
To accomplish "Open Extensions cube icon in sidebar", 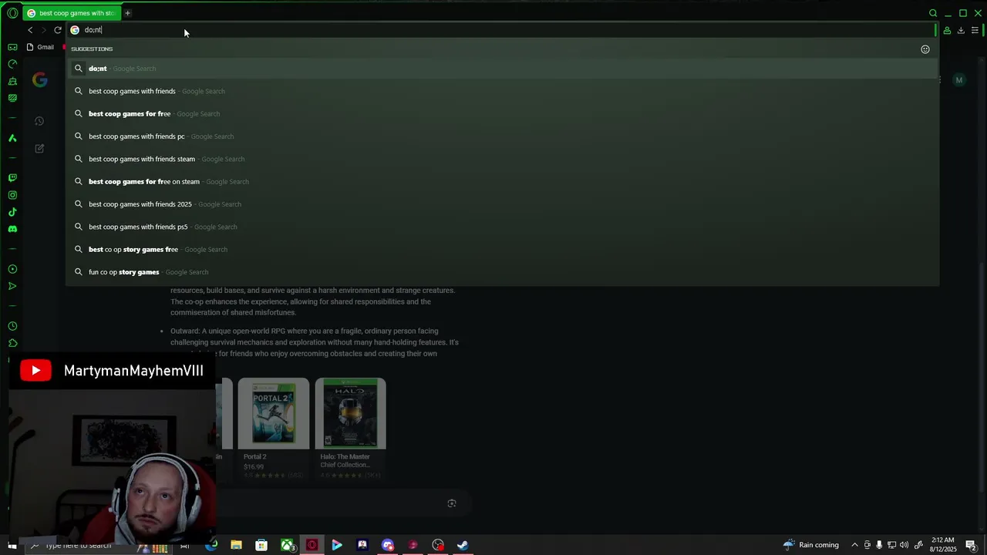I will click(x=12, y=343).
